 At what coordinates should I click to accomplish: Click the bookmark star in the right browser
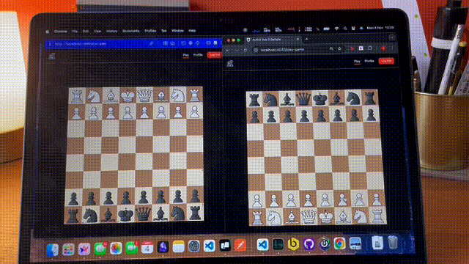pyautogui.click(x=339, y=48)
